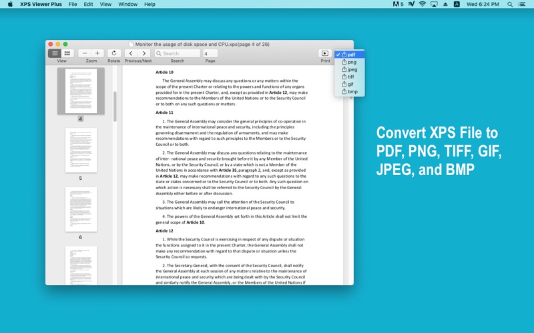Viewport: 534px width, 333px height.
Task: Switch to list view mode icon
Action: pyautogui.click(x=55, y=53)
